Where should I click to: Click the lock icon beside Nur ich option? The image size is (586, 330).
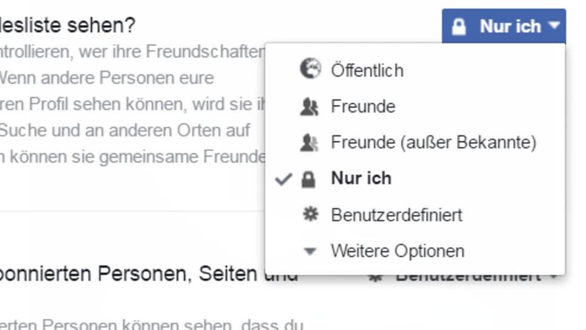point(309,179)
